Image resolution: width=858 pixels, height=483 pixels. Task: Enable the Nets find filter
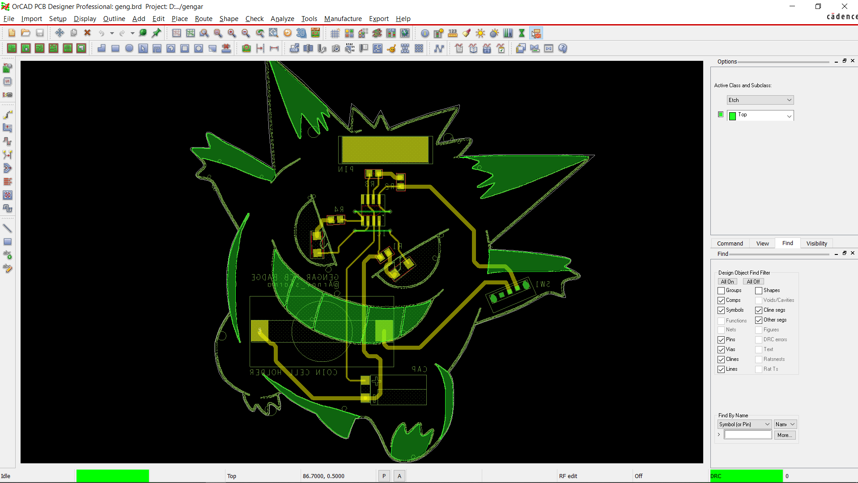coord(721,330)
